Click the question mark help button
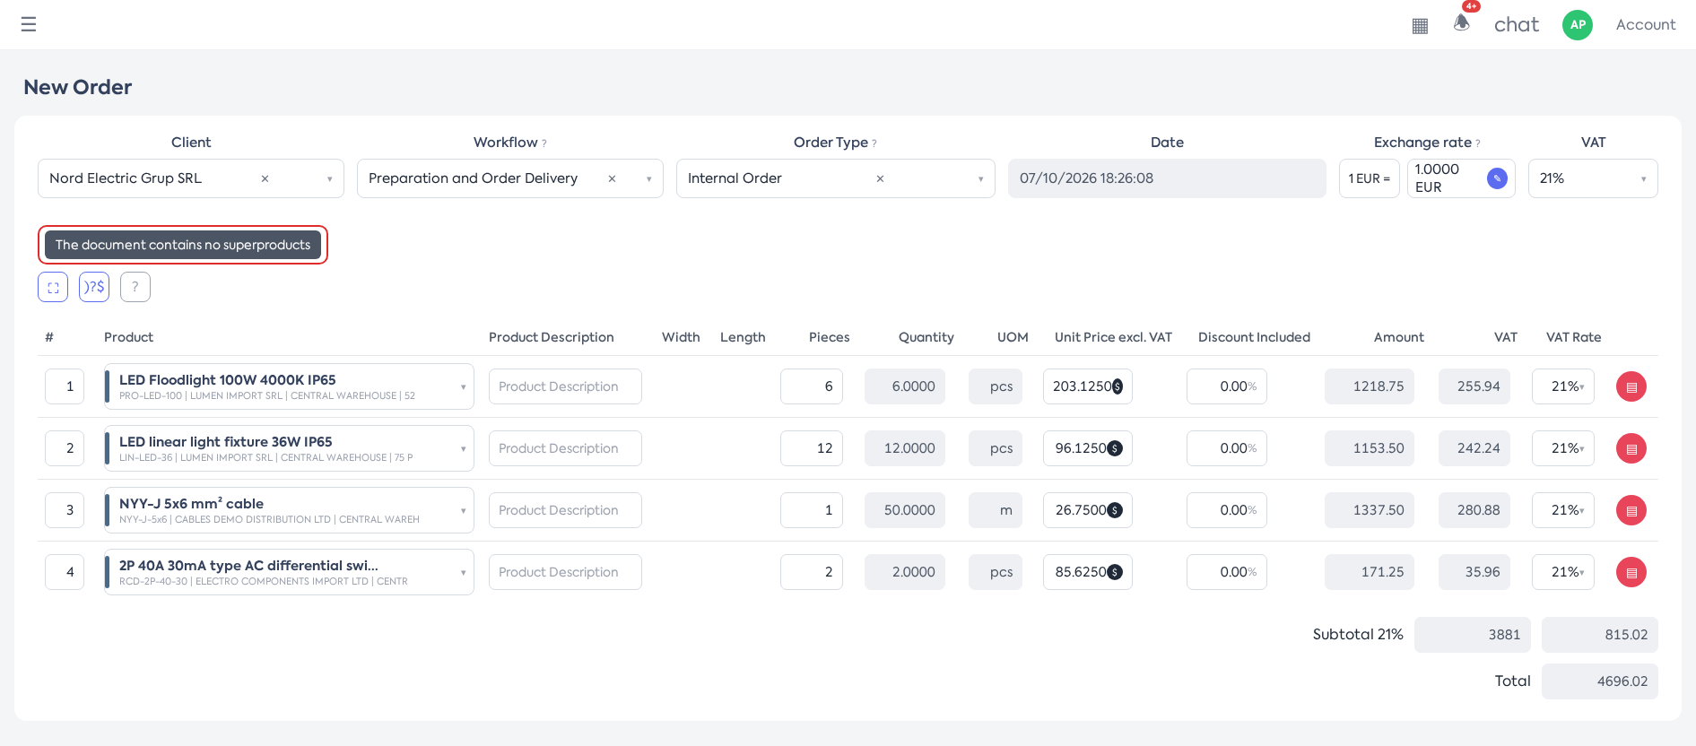This screenshot has width=1696, height=746. [x=135, y=287]
